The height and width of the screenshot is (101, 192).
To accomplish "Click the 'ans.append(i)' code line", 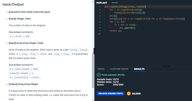I will point(127,28).
